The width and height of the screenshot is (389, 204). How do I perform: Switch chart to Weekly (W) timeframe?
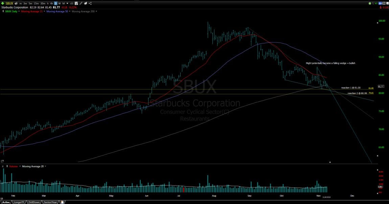pyautogui.click(x=60, y=3)
